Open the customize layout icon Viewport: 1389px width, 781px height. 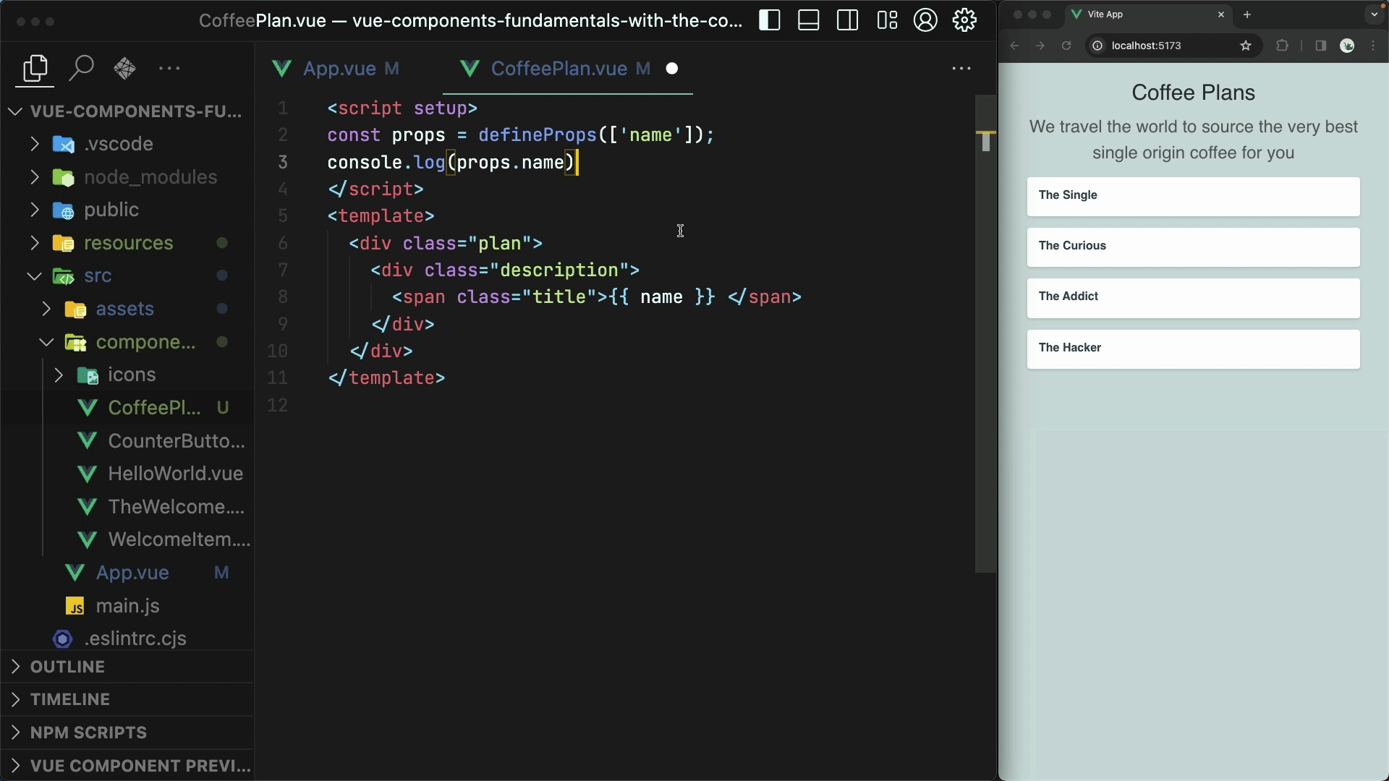[x=887, y=20]
